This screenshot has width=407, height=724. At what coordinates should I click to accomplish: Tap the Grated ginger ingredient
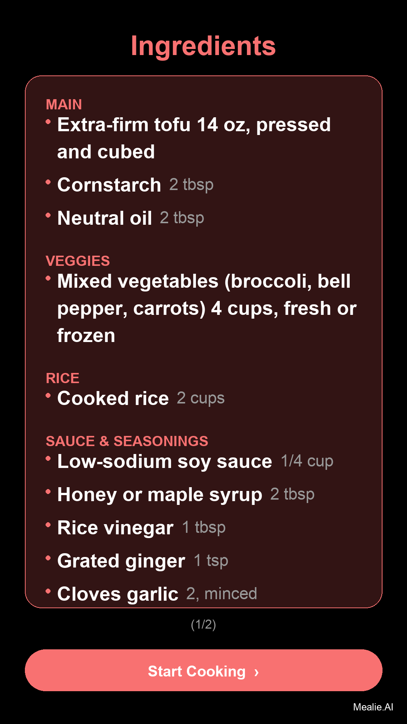(x=142, y=561)
